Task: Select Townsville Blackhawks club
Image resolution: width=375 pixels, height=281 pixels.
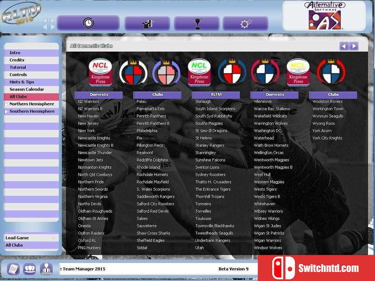Action: 215,226
